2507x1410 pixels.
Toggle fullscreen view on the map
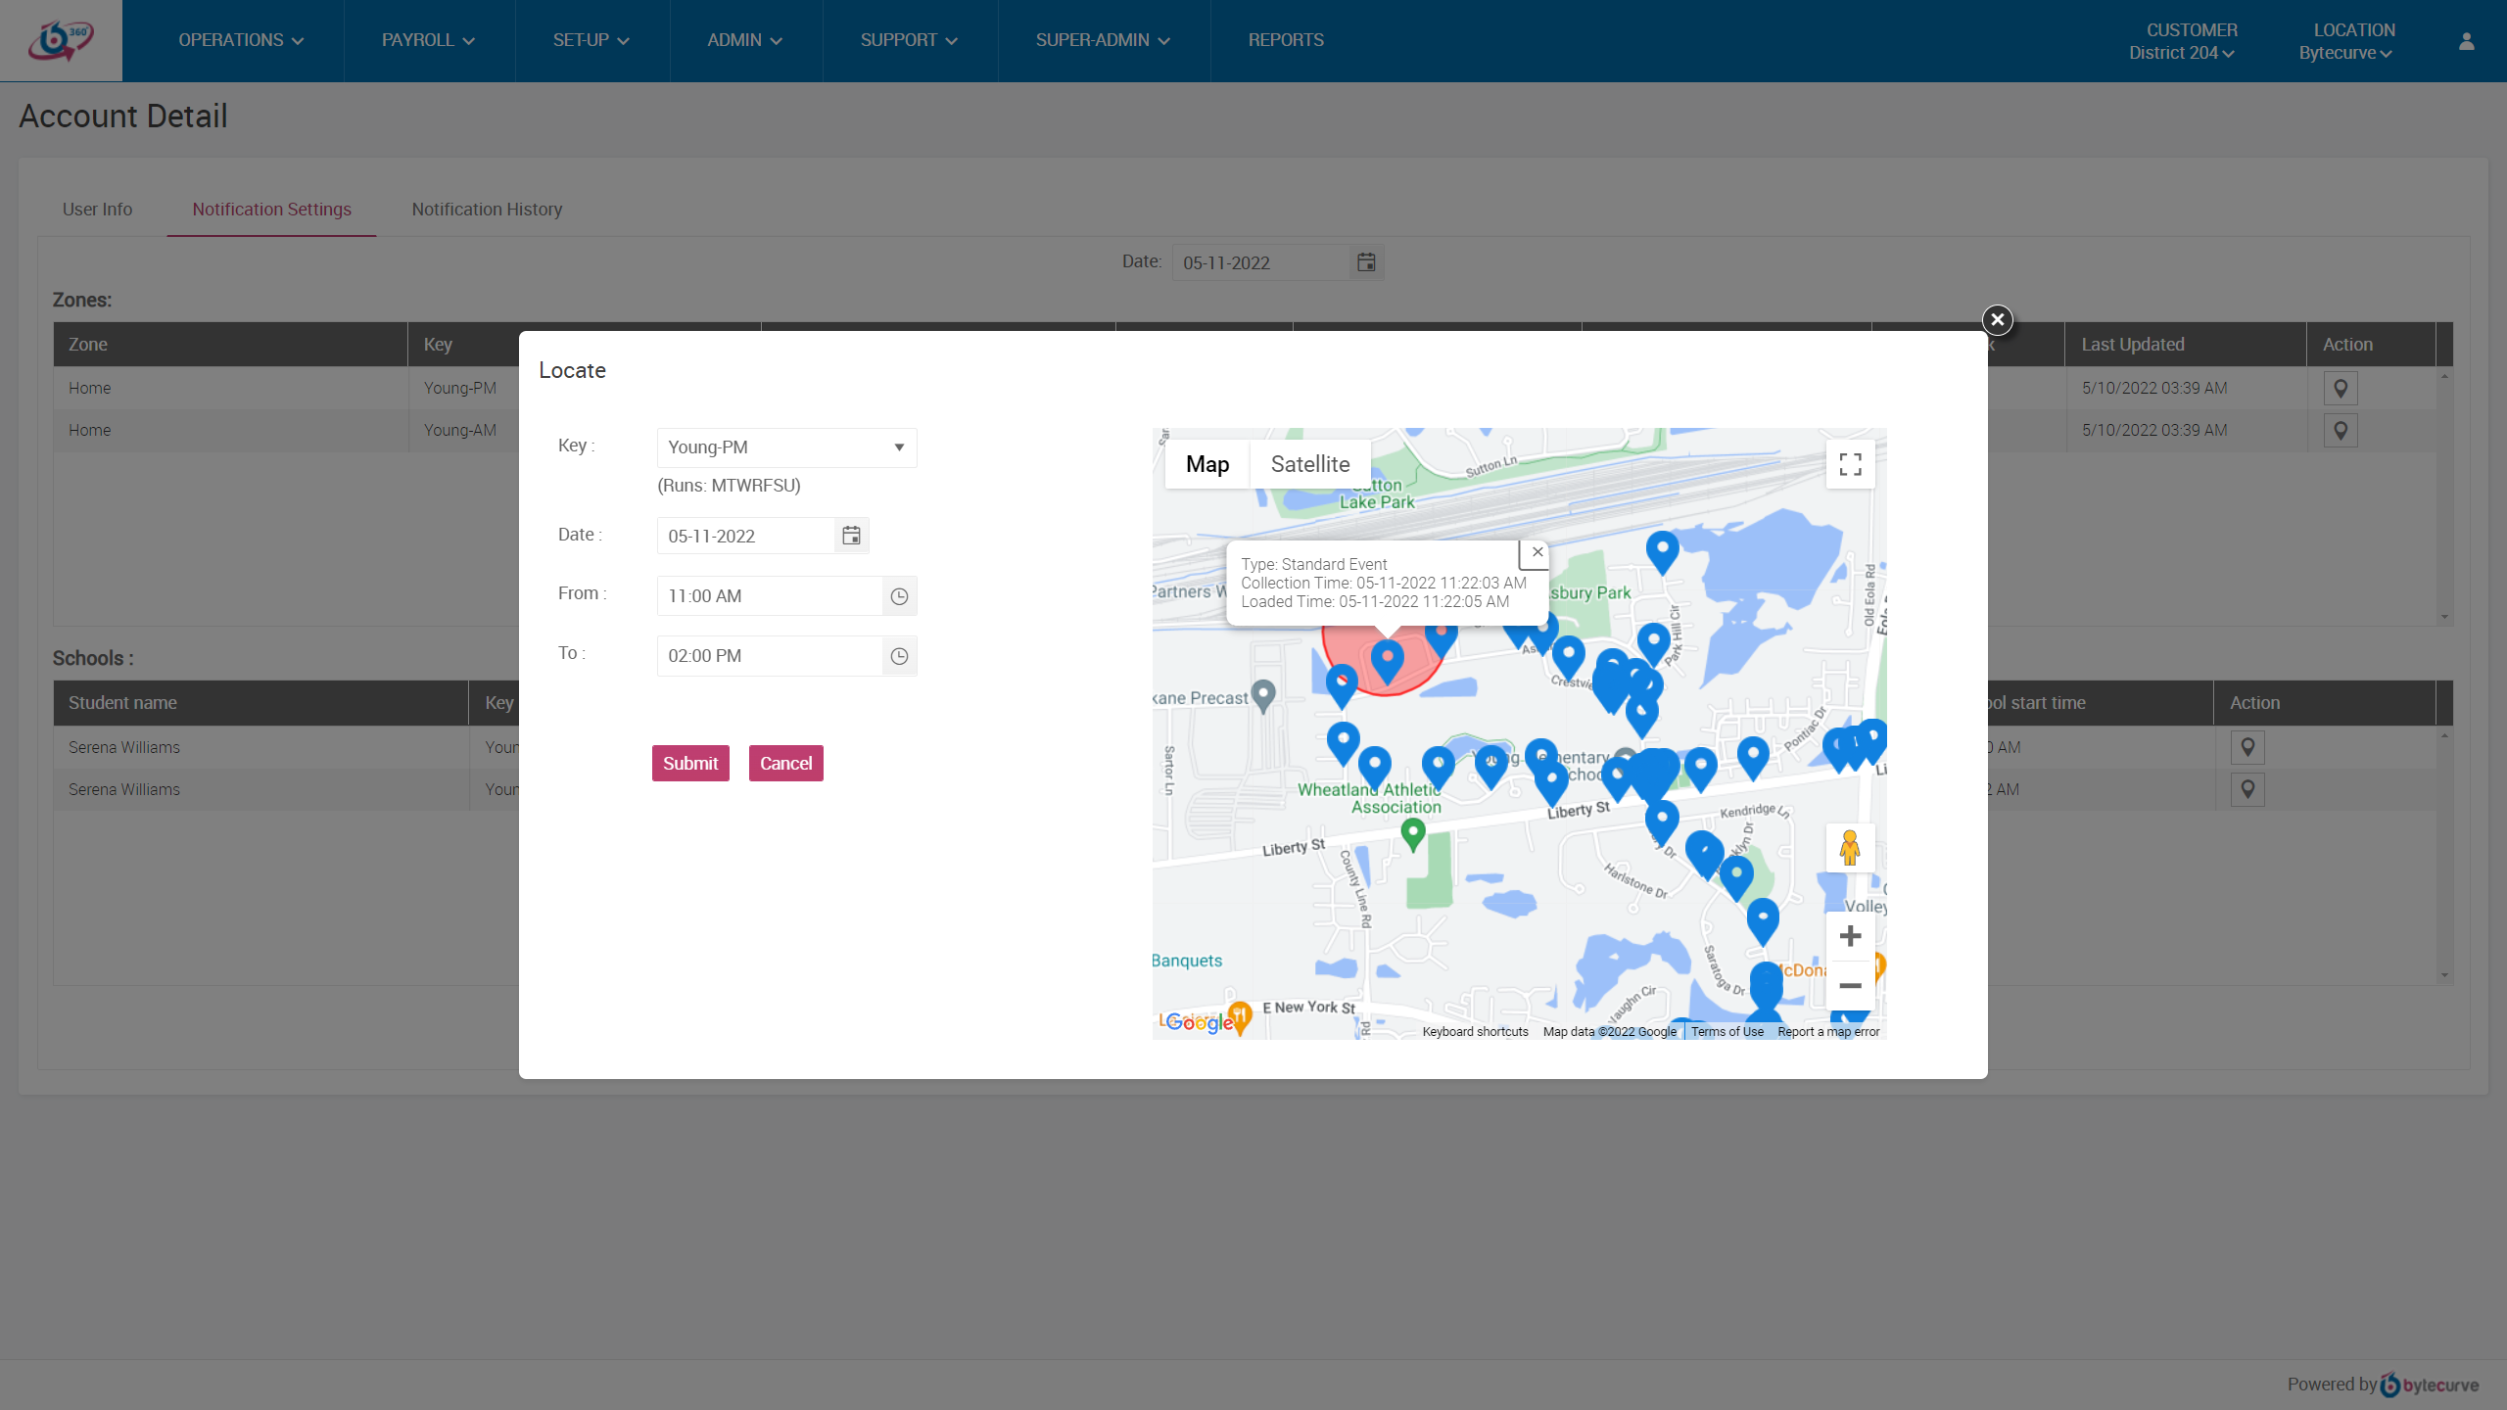click(1850, 464)
